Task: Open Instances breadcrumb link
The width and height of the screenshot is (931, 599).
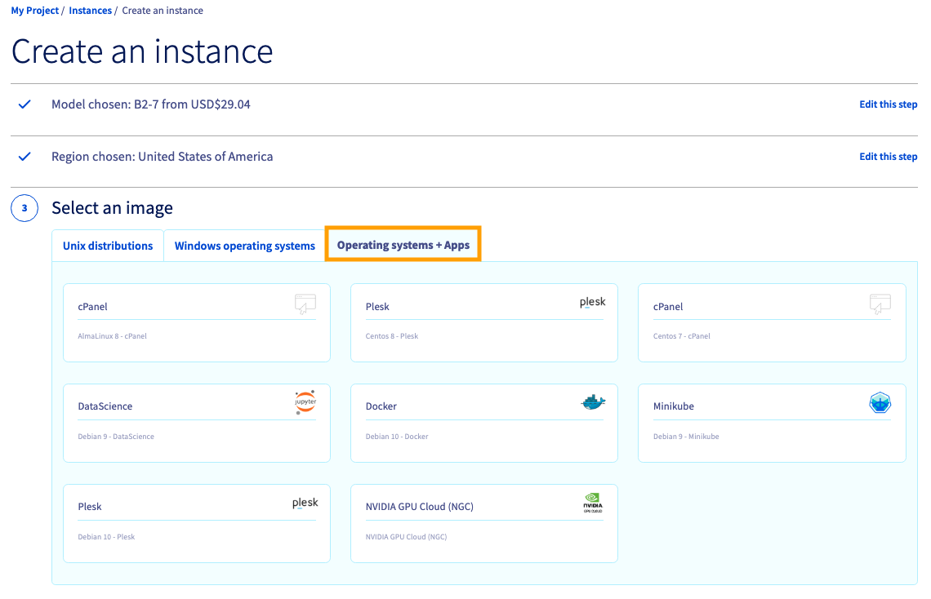Action: (x=91, y=11)
